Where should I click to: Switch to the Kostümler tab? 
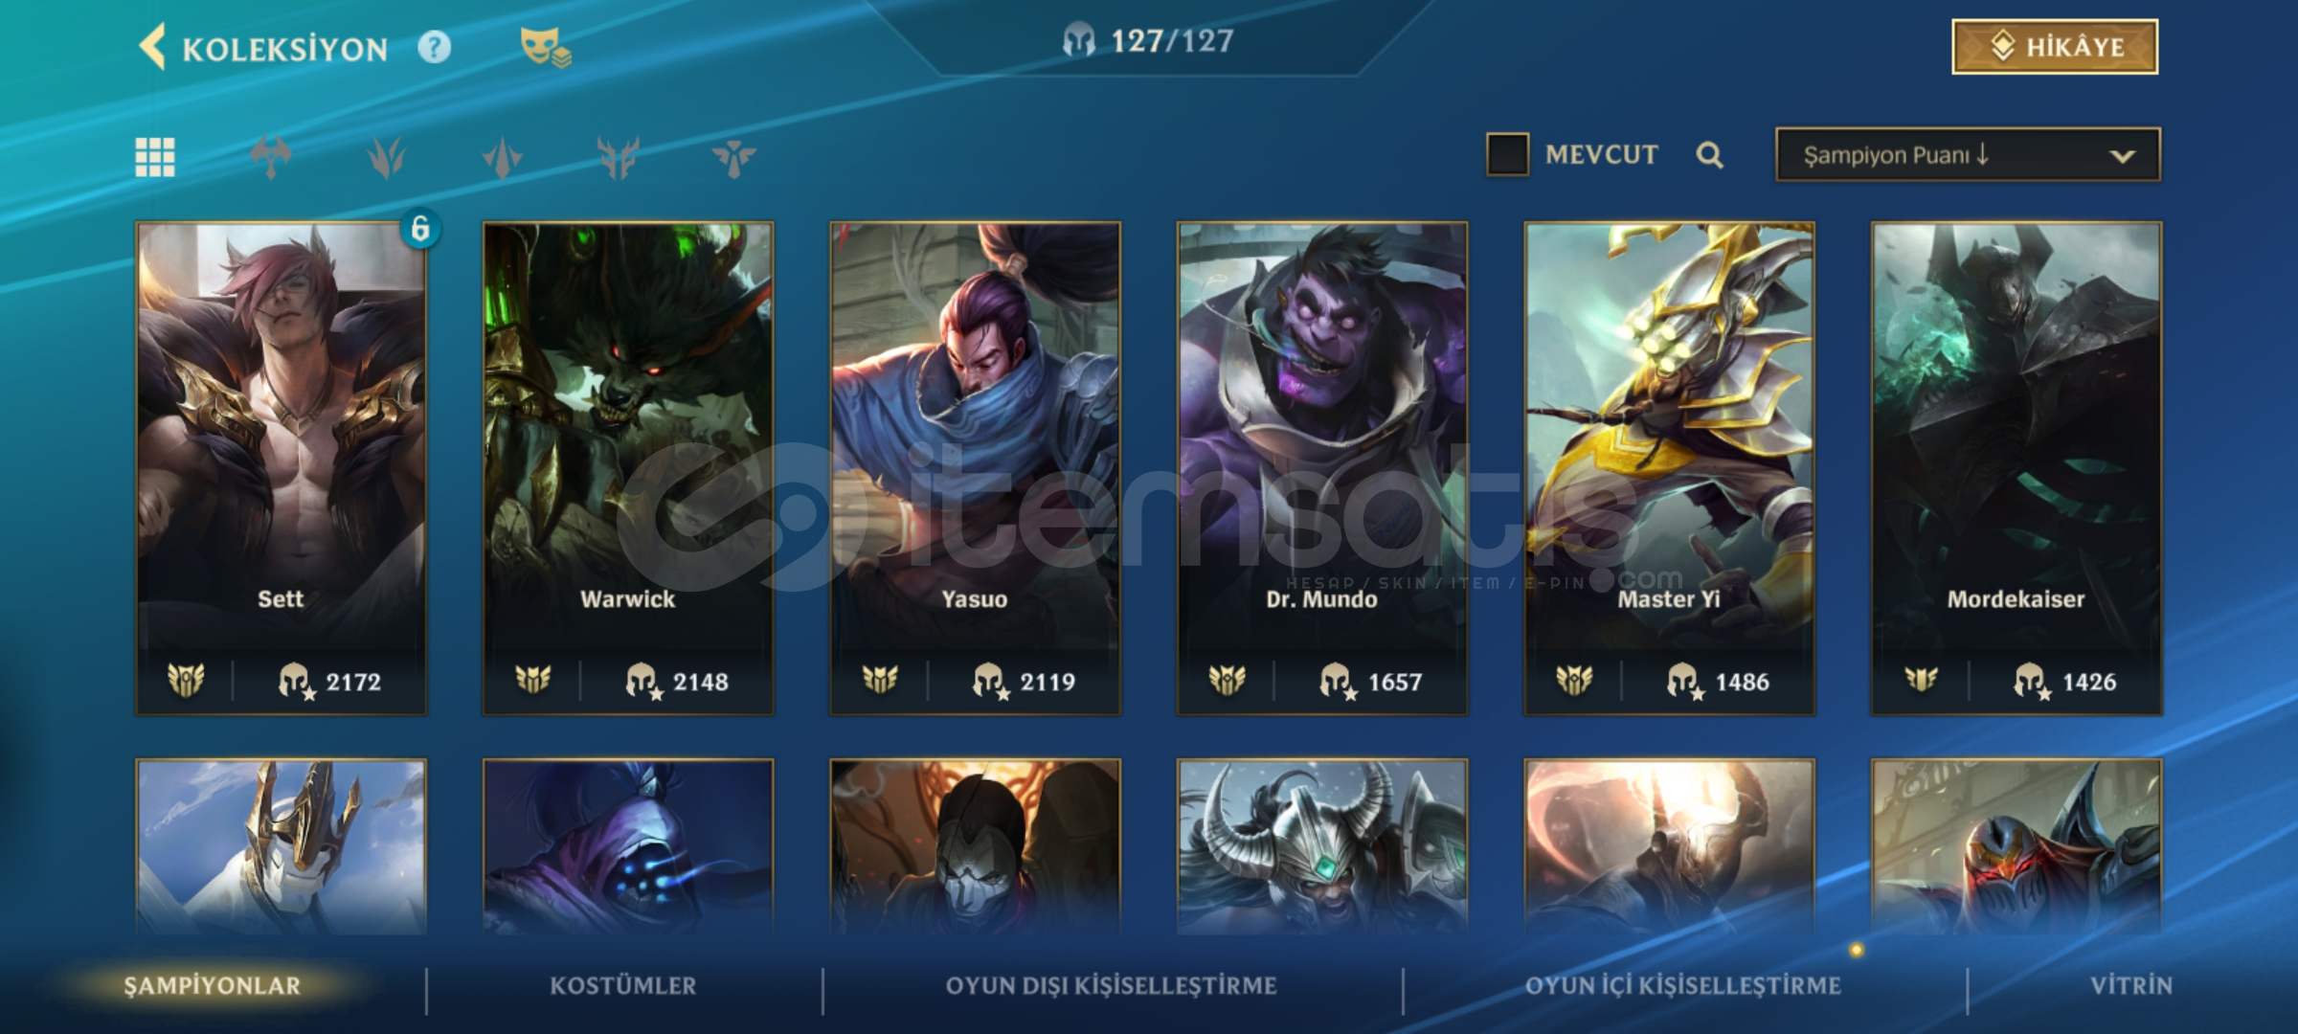click(x=623, y=986)
